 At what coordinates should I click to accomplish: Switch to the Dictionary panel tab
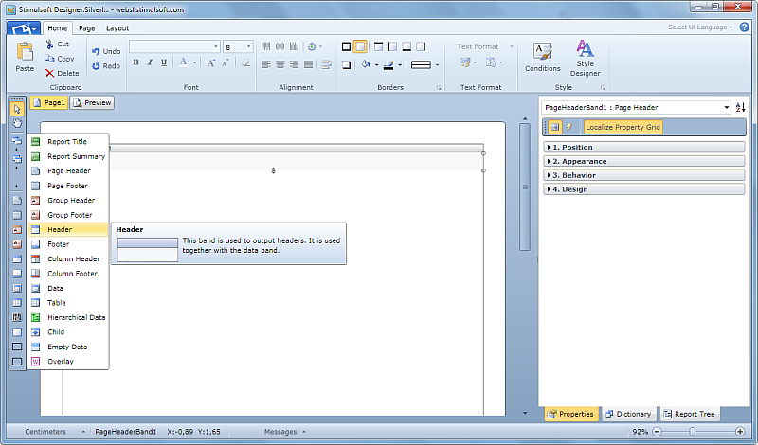pos(629,414)
